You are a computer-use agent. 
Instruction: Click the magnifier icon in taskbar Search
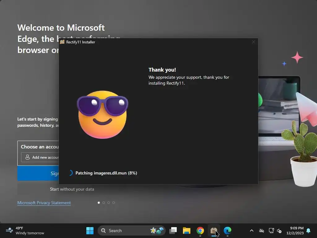[x=103, y=231]
